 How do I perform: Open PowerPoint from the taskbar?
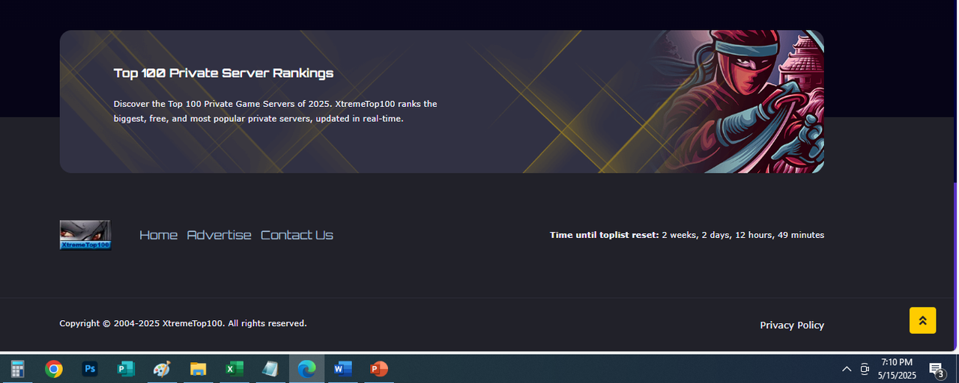(378, 369)
